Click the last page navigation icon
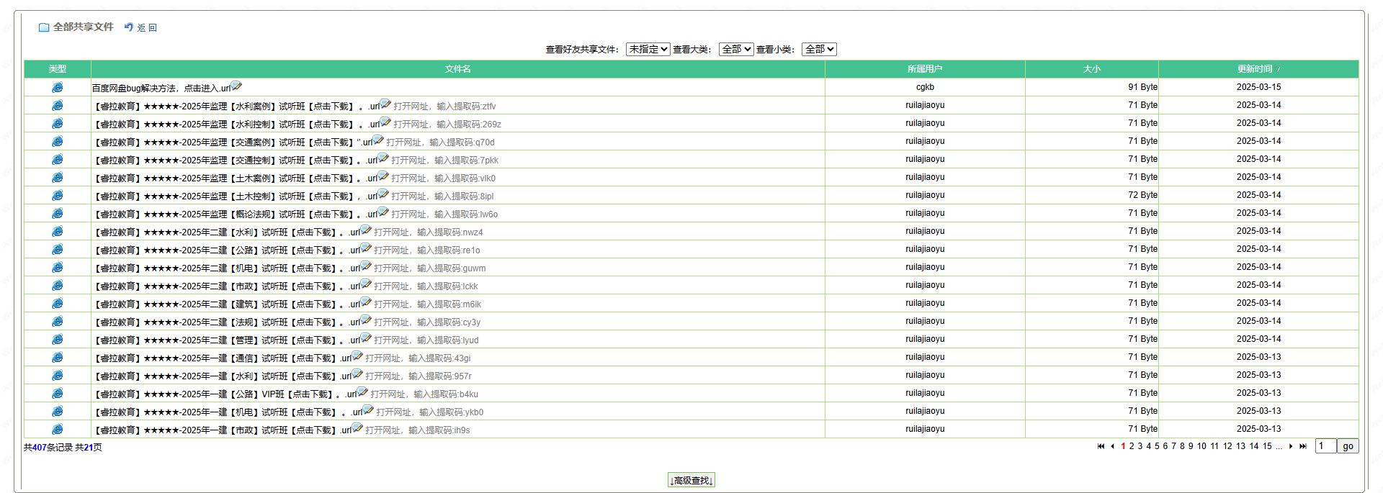This screenshot has height=493, width=1383. [x=1303, y=446]
